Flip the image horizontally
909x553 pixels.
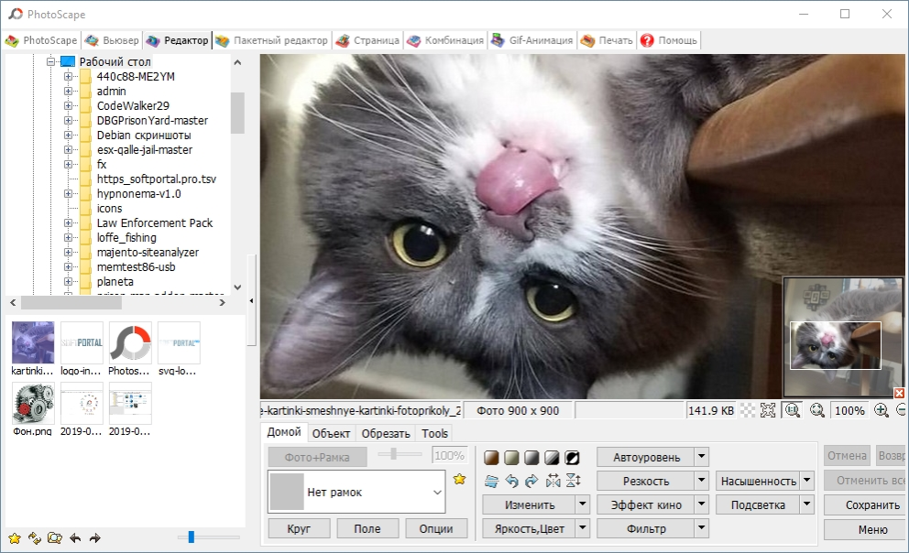553,480
